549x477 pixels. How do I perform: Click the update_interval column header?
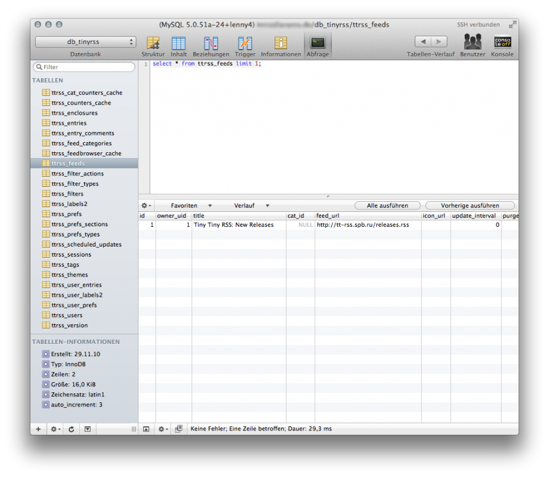(x=476, y=216)
